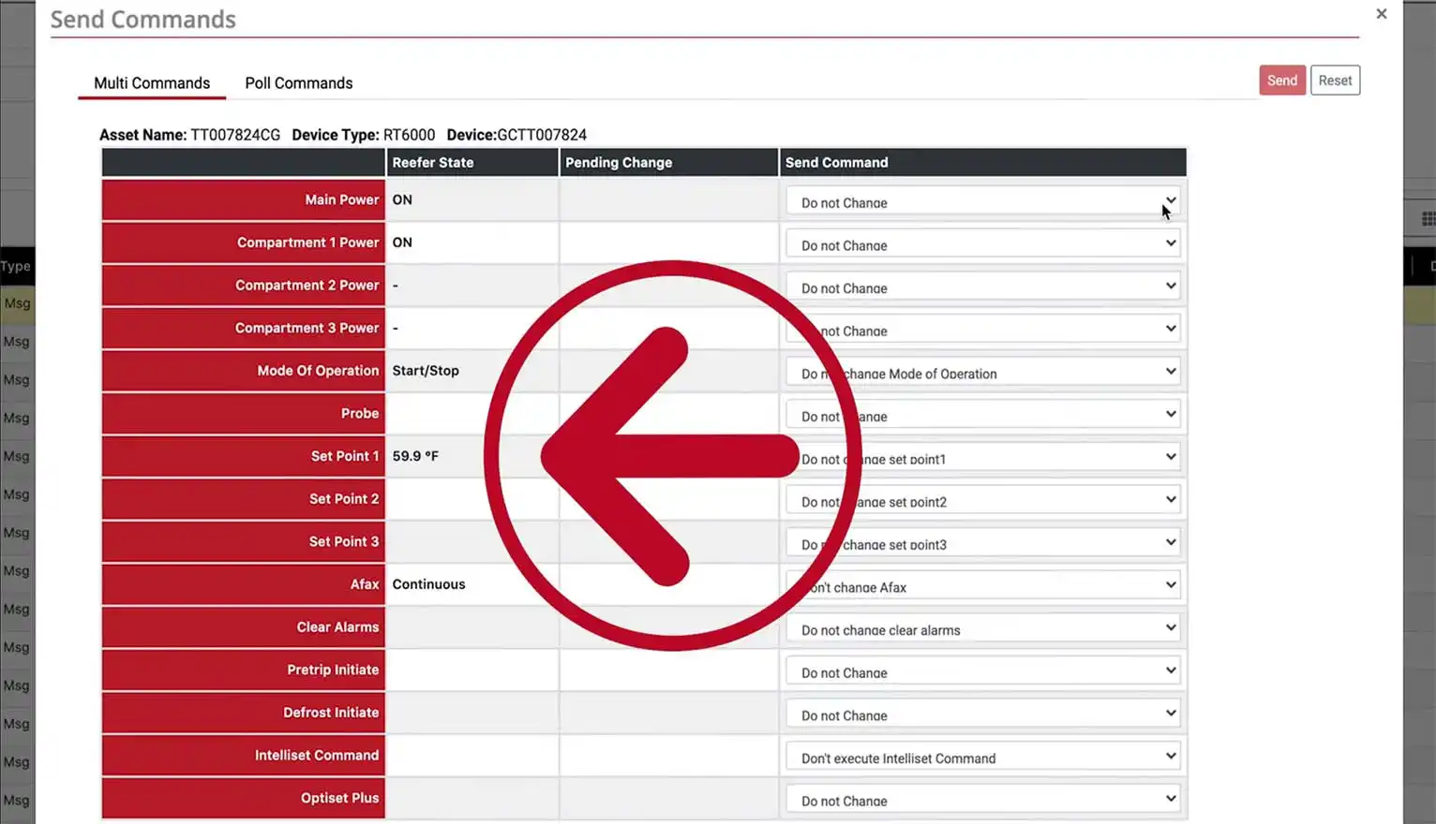Open the set point3 dropdown
This screenshot has width=1436, height=824.
pyautogui.click(x=982, y=544)
